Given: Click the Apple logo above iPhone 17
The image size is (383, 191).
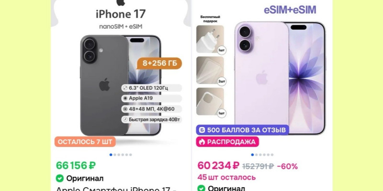Looking at the screenshot, I should [x=121, y=2].
